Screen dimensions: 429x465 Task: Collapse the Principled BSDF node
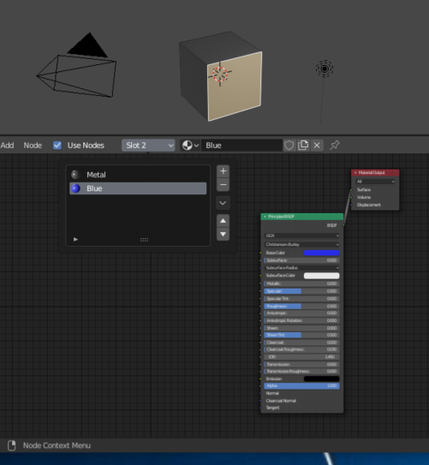(x=265, y=217)
